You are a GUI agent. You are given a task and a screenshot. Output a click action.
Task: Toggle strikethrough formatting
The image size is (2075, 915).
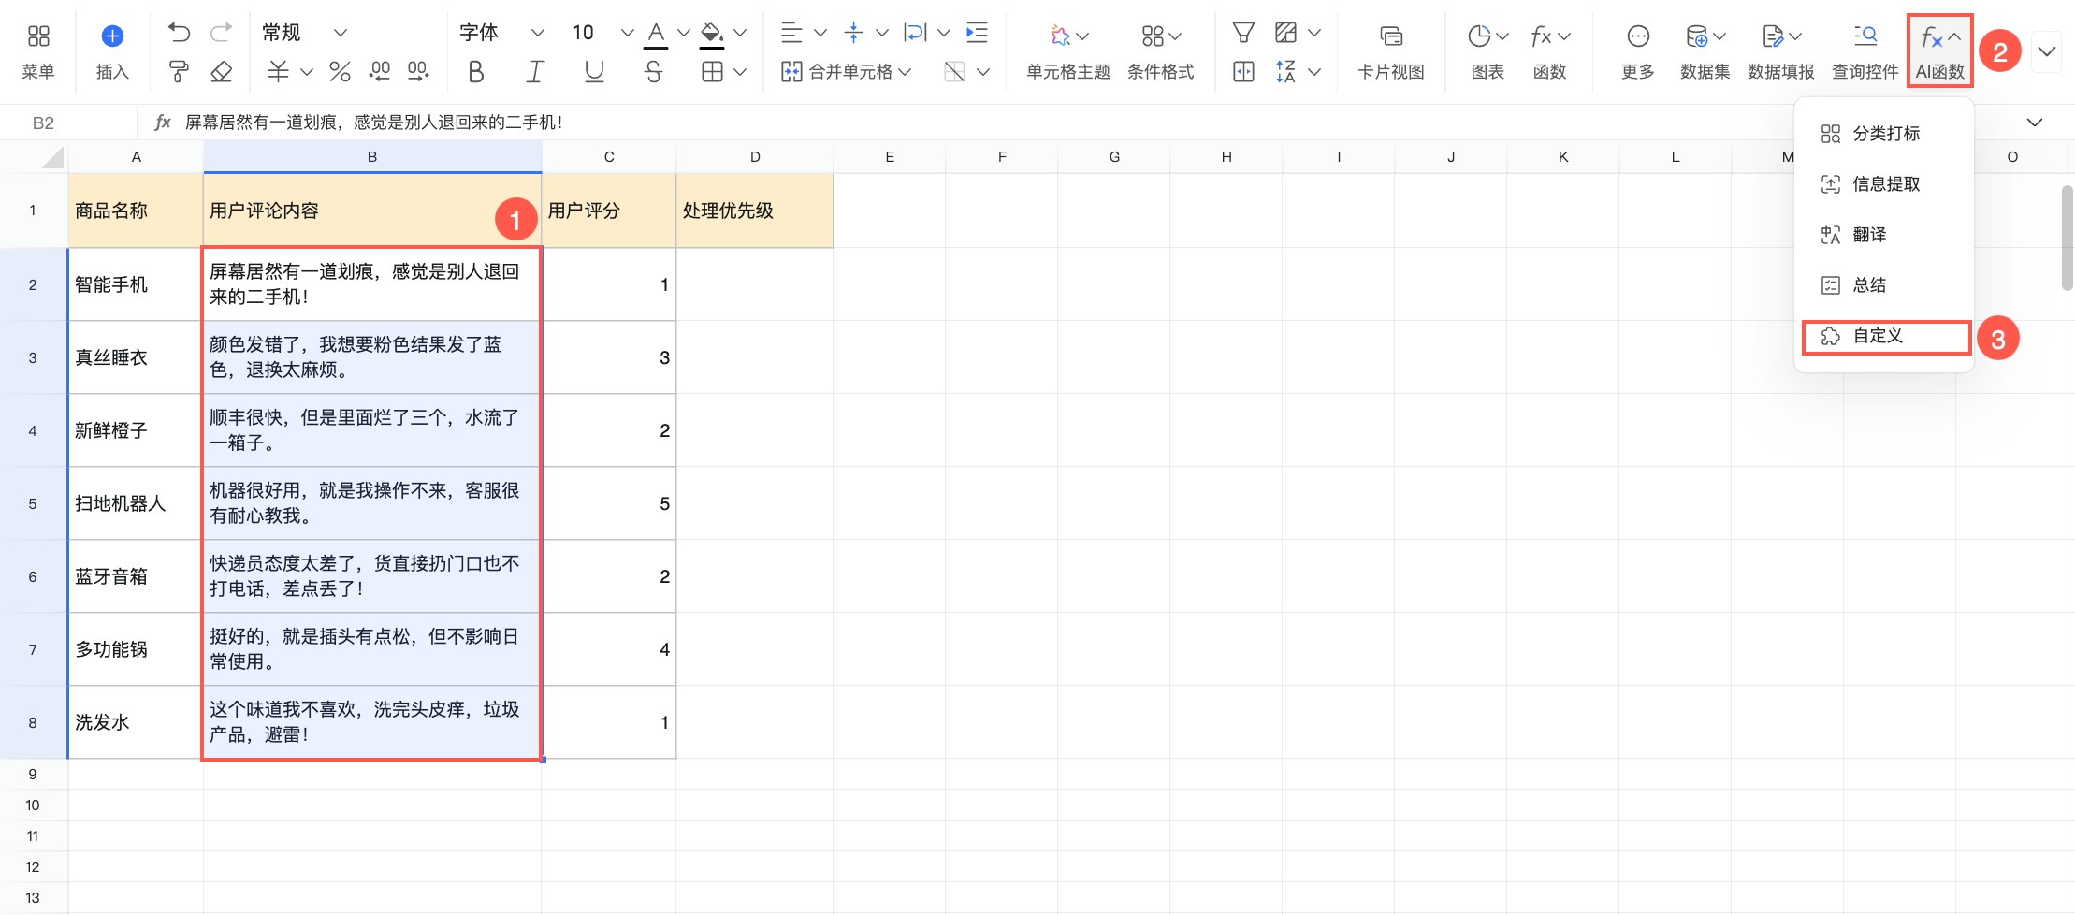click(654, 71)
